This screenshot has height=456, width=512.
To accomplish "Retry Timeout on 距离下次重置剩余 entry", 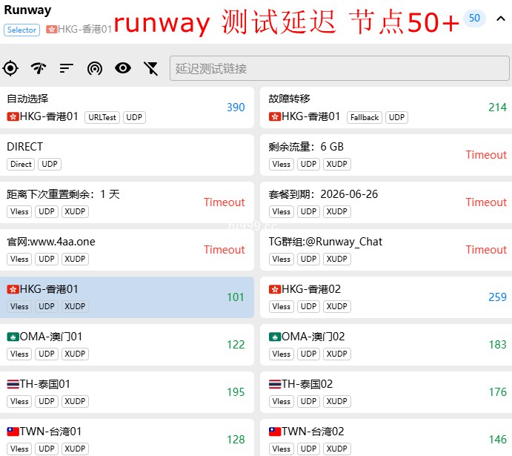I will [x=225, y=202].
